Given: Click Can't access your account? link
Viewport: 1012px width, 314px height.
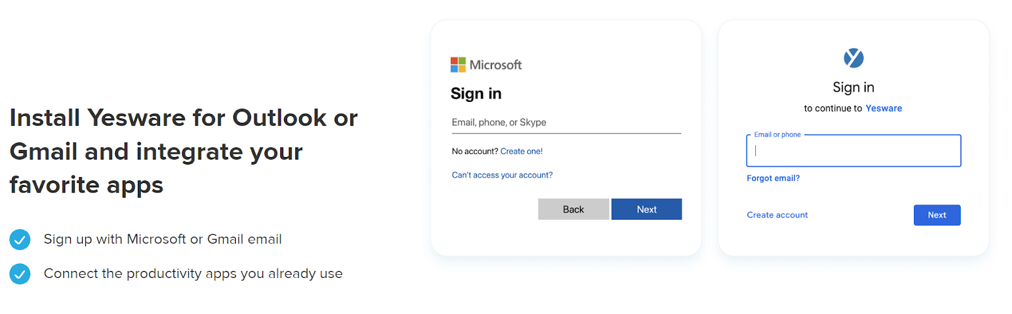Looking at the screenshot, I should (x=502, y=175).
